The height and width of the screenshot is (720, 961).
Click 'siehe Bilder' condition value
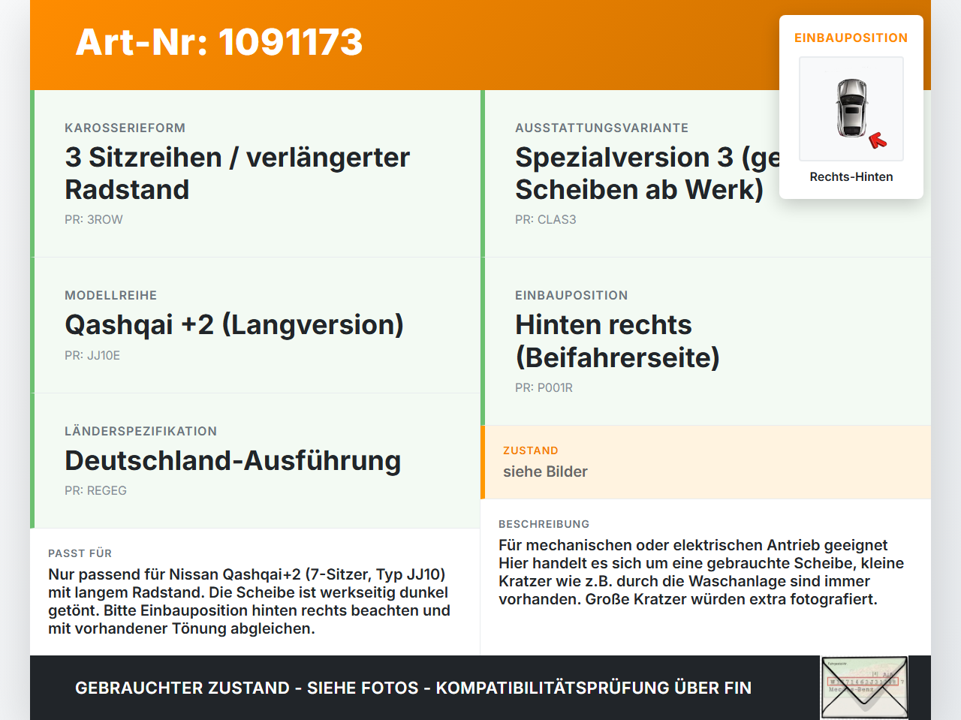545,471
